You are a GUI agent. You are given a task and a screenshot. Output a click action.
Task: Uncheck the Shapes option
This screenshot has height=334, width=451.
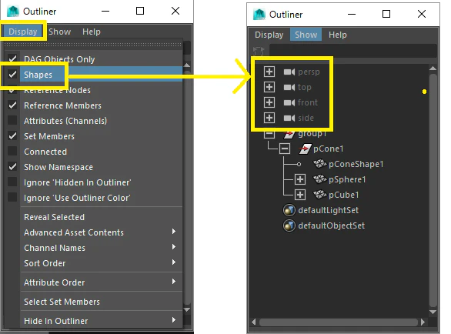coord(12,75)
